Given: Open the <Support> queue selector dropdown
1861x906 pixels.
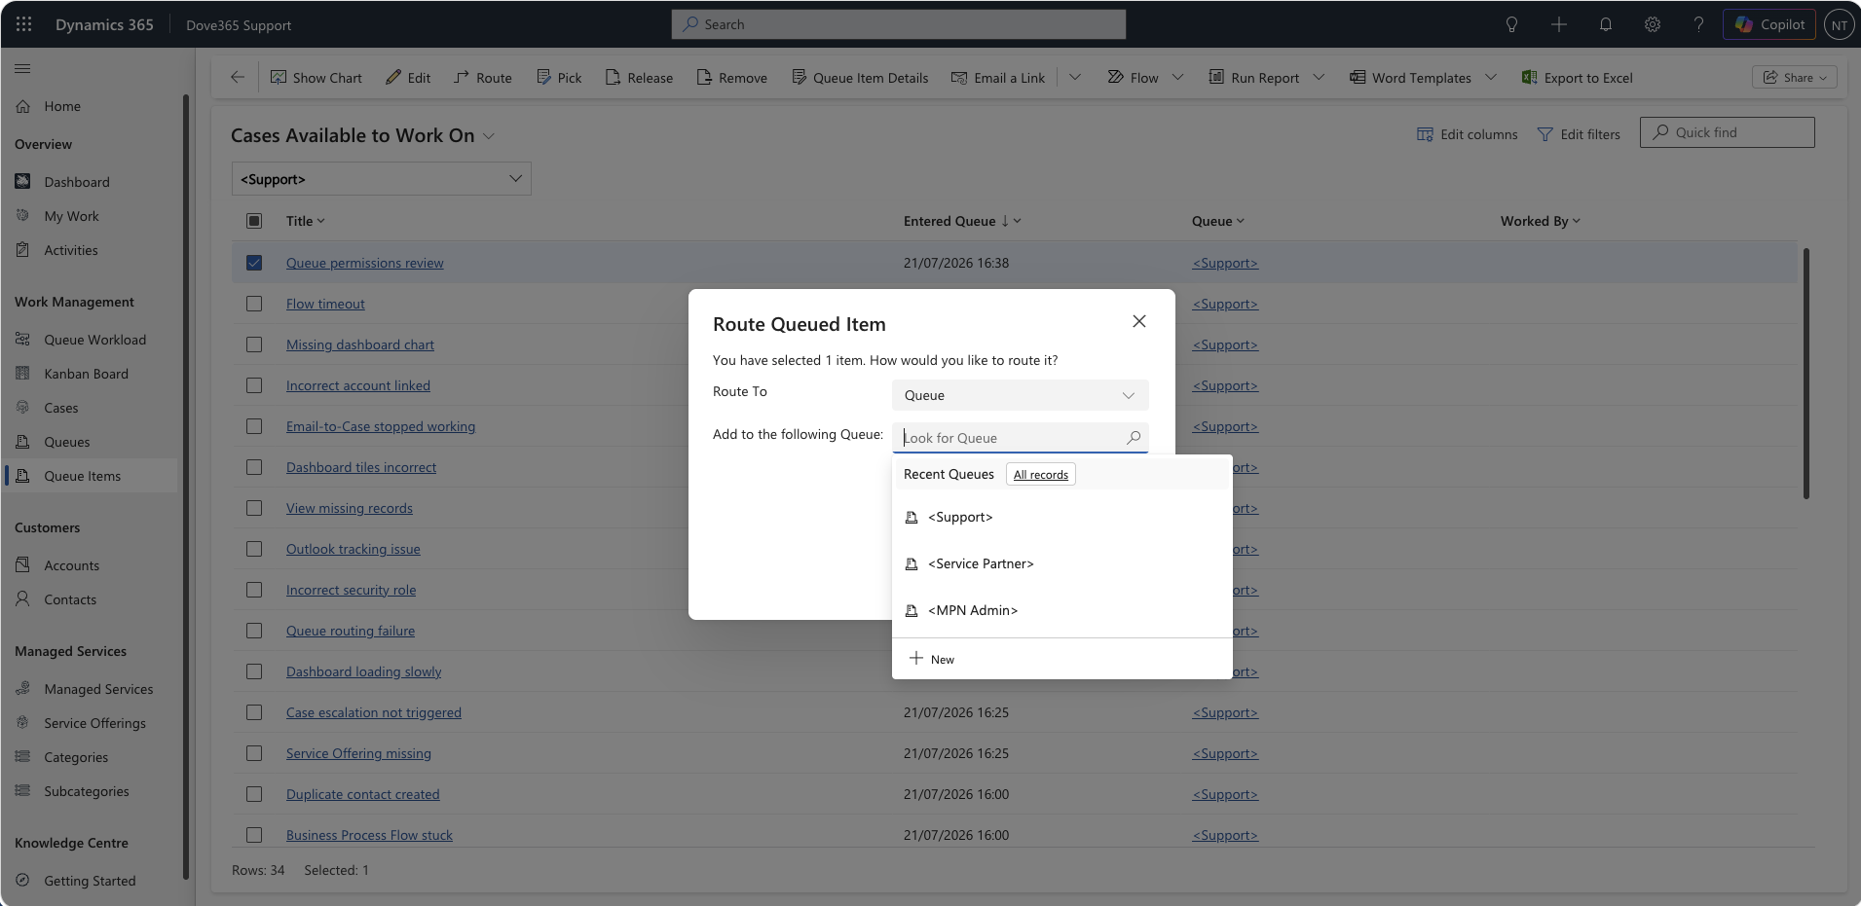Looking at the screenshot, I should [382, 179].
